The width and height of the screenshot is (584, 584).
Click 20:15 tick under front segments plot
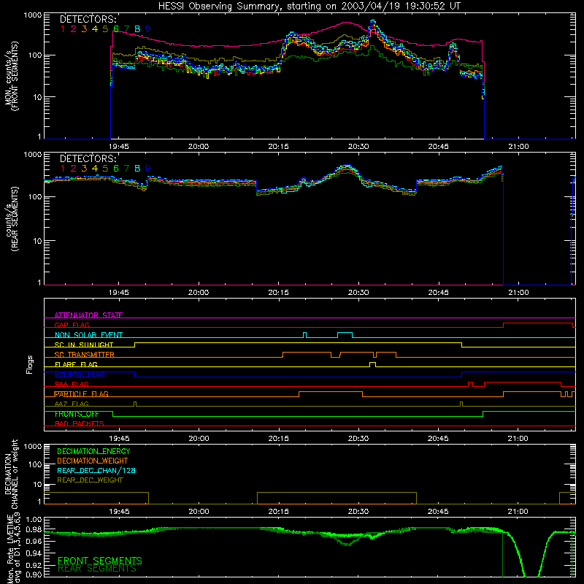[279, 147]
